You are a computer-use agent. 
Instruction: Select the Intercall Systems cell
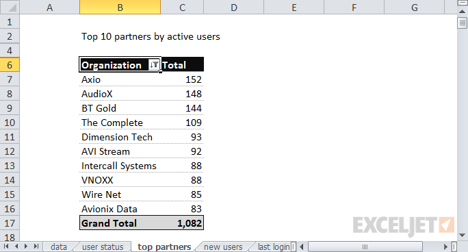click(x=120, y=166)
